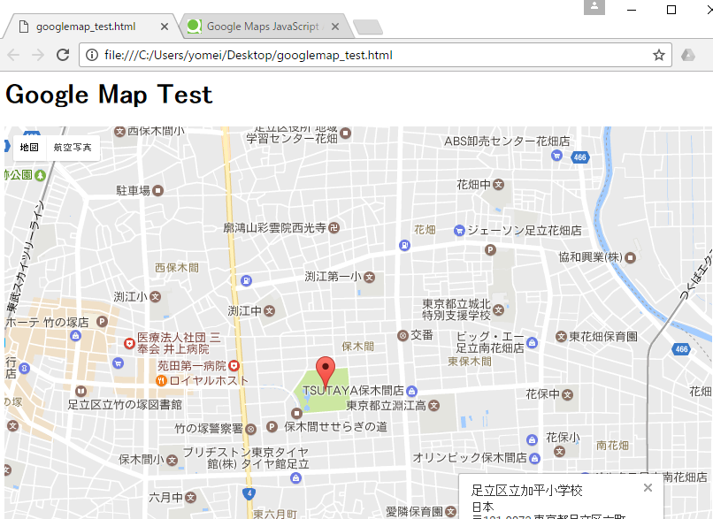Image resolution: width=713 pixels, height=519 pixels.
Task: Click 足立区立竹の塚図書館 library icon
Action: click(80, 391)
